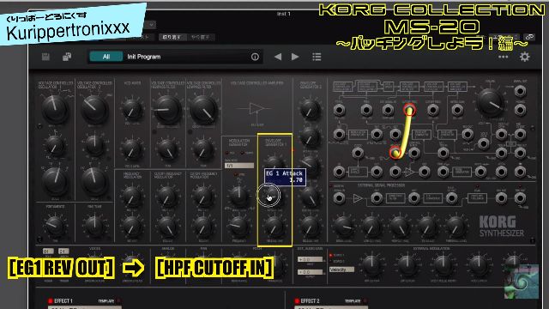Click the first 01 voices field
This screenshot has height=309, width=549.
pyautogui.click(x=48, y=251)
